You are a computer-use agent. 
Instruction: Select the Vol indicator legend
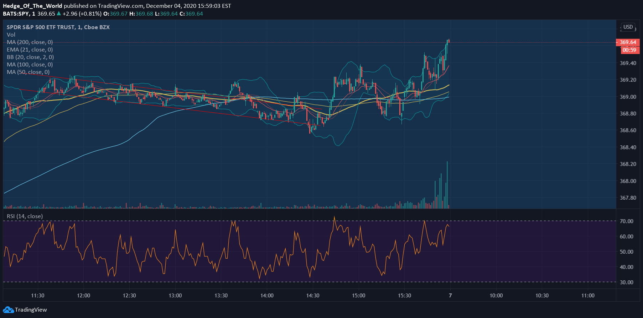11,34
